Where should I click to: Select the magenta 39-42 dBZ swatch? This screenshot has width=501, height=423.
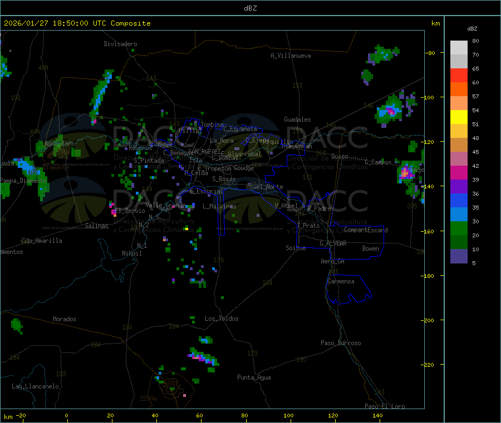coord(459,172)
